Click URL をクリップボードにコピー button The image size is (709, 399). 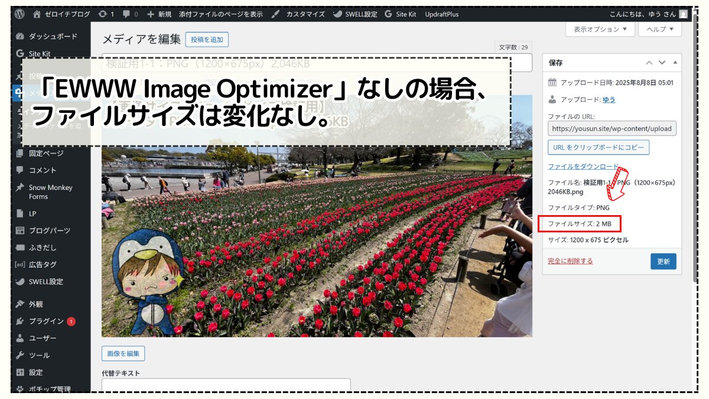pos(599,147)
